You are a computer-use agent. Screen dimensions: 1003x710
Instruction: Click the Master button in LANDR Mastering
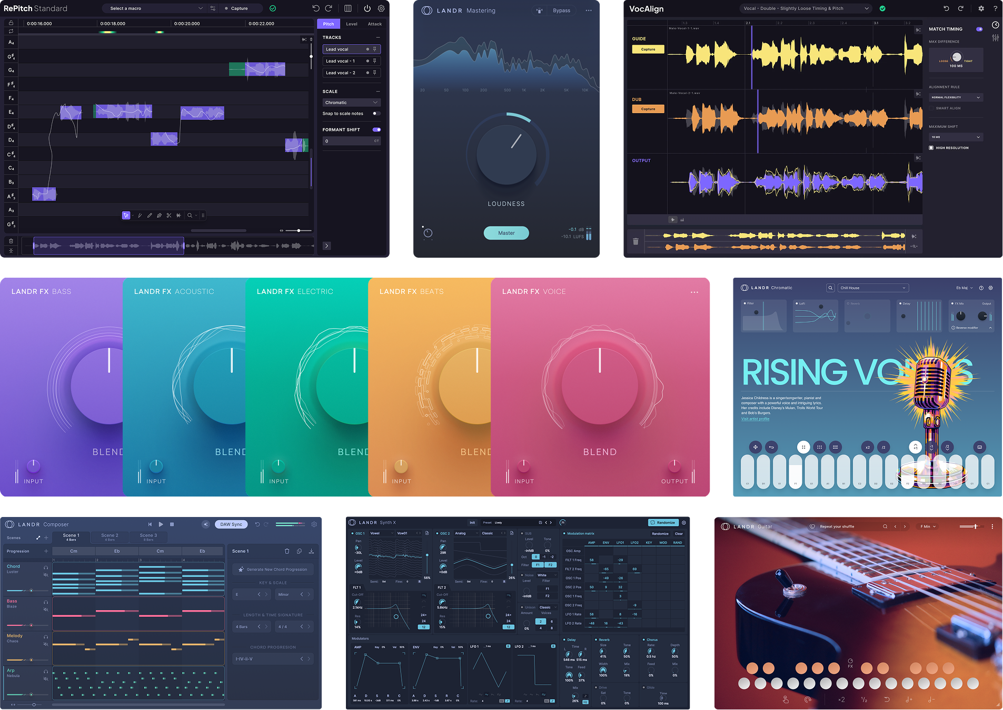tap(507, 233)
